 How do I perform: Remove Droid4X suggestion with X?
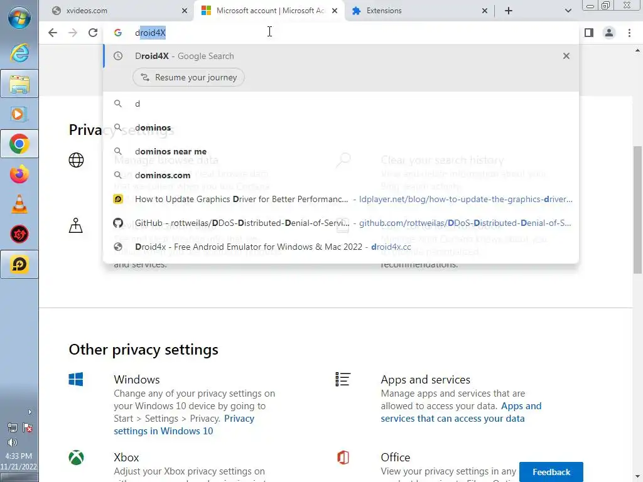pyautogui.click(x=566, y=56)
